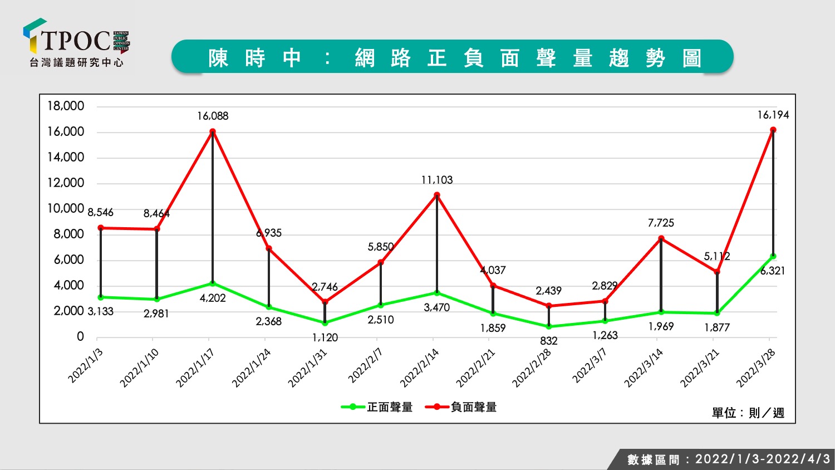
Task: Select the green 正面聲量 legend marker
Action: coord(353,407)
